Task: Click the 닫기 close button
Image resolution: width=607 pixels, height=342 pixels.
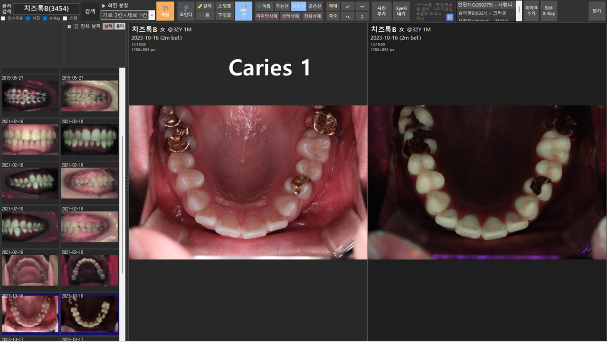Action: point(597,11)
